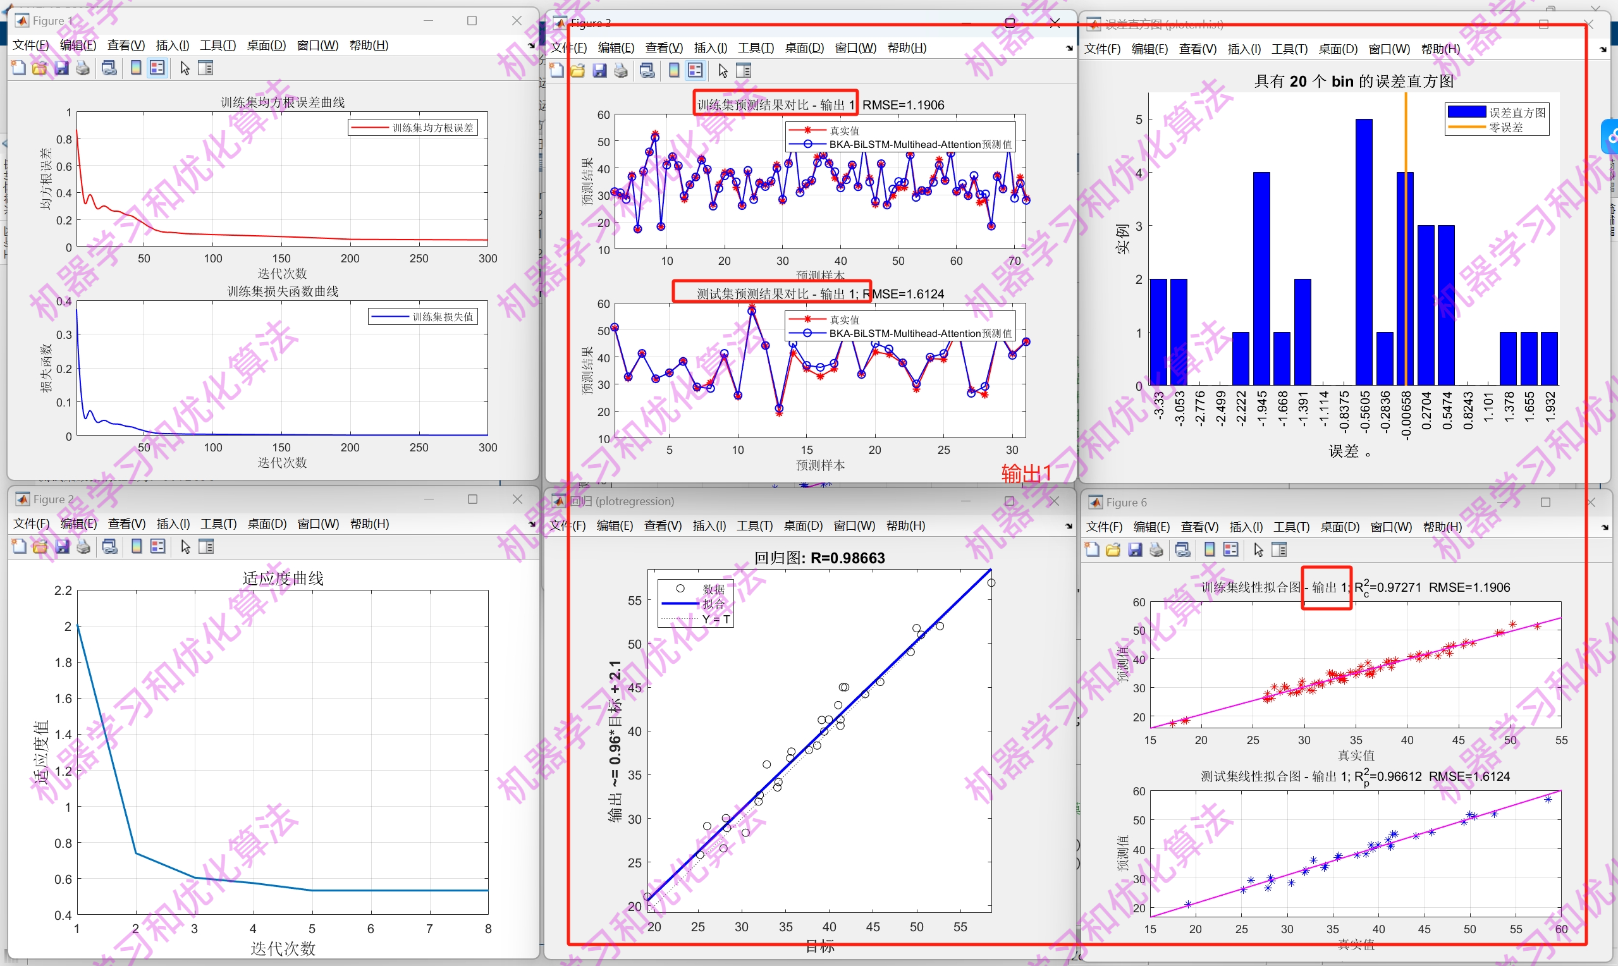Click blue 误差直方图 legend color patch
1618x966 pixels.
click(x=1466, y=112)
